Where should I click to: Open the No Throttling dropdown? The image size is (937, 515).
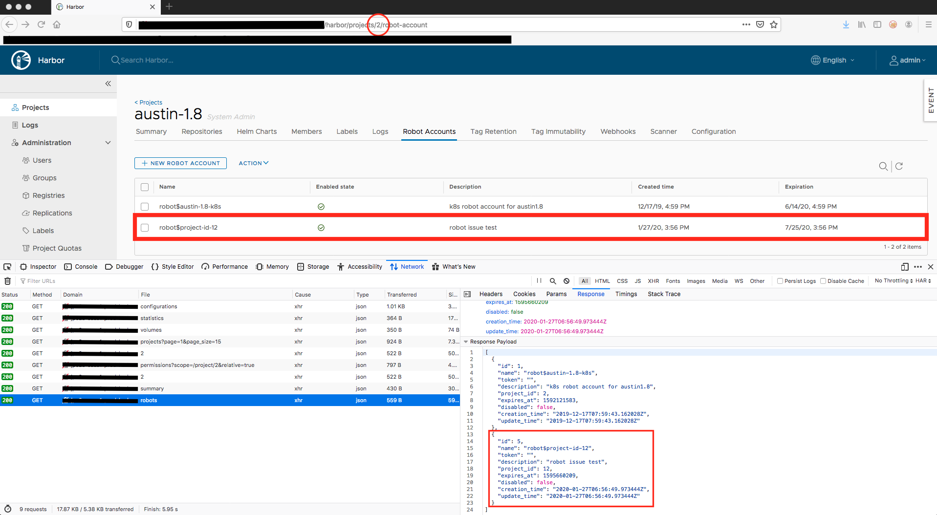pos(897,281)
